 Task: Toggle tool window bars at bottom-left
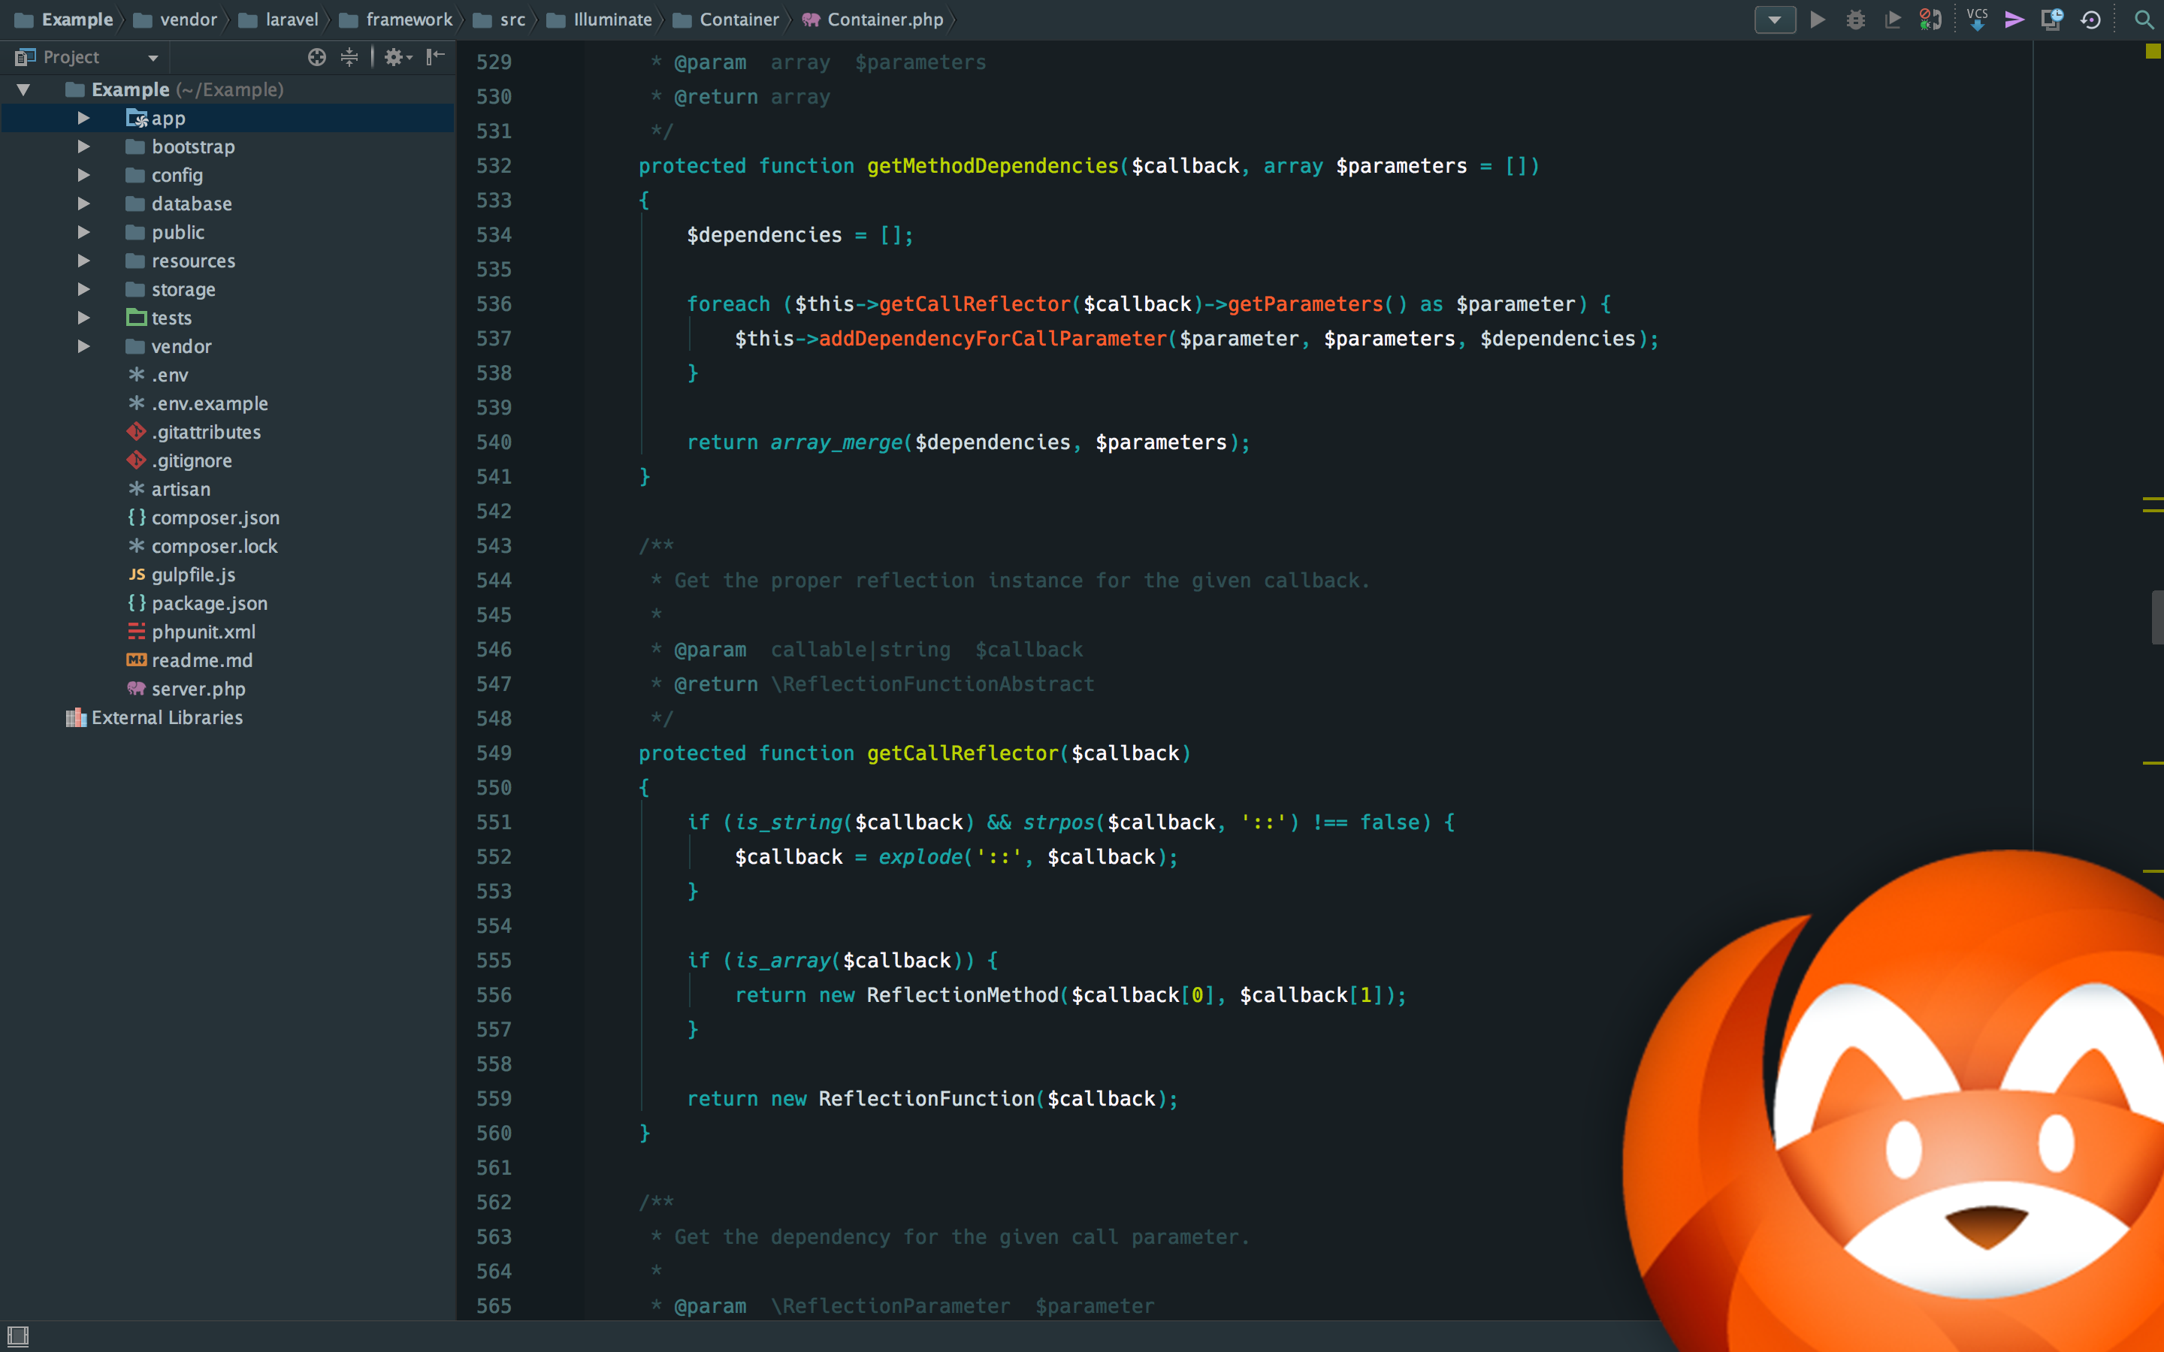pyautogui.click(x=18, y=1336)
